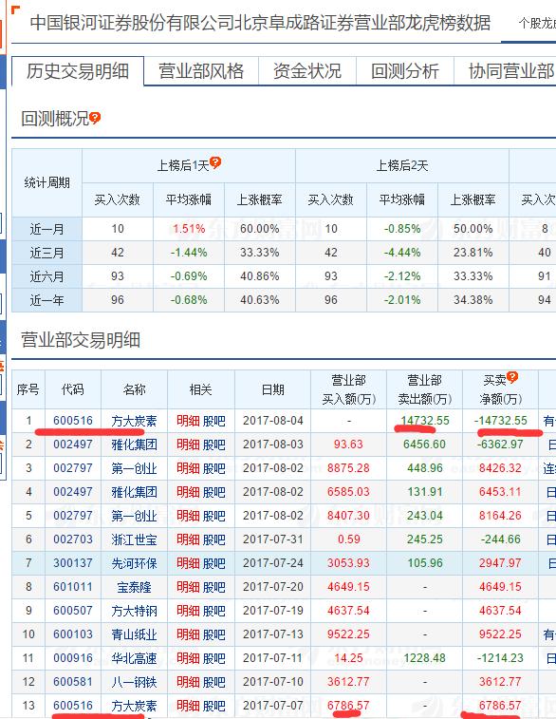Click code 300137
This screenshot has height=719, width=556.
click(x=73, y=563)
